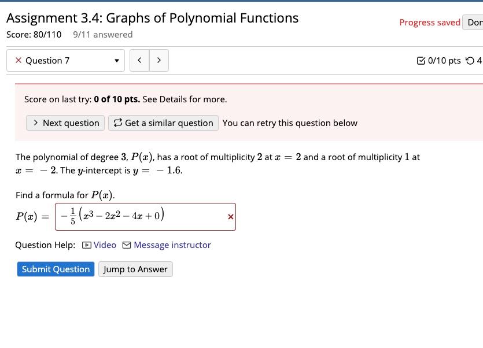This screenshot has height=348, width=483.
Task: Click the refresh icon on Get a similar question
Action: point(116,123)
